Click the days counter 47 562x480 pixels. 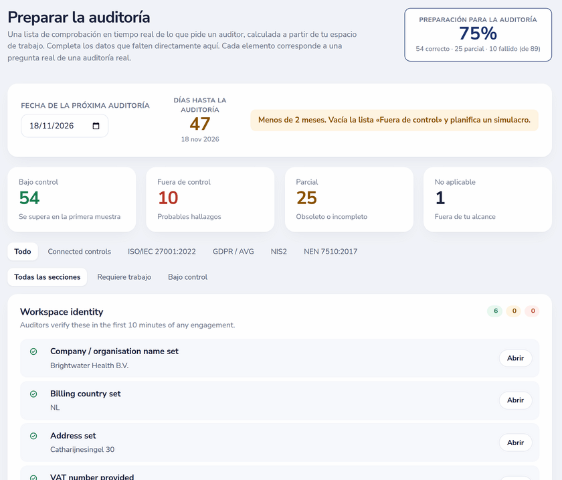point(200,124)
